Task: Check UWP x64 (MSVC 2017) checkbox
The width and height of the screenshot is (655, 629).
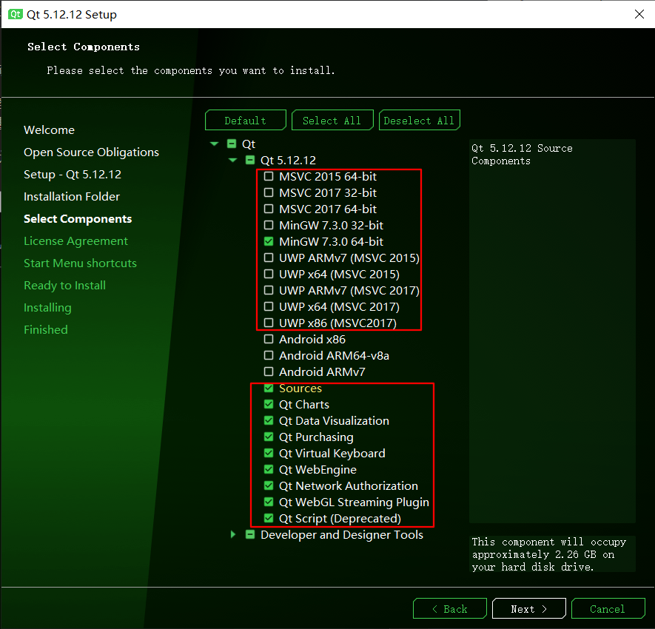Action: pyautogui.click(x=269, y=306)
